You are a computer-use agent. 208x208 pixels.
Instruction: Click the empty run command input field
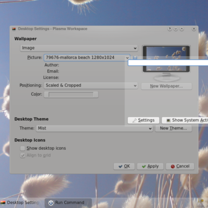168,63
